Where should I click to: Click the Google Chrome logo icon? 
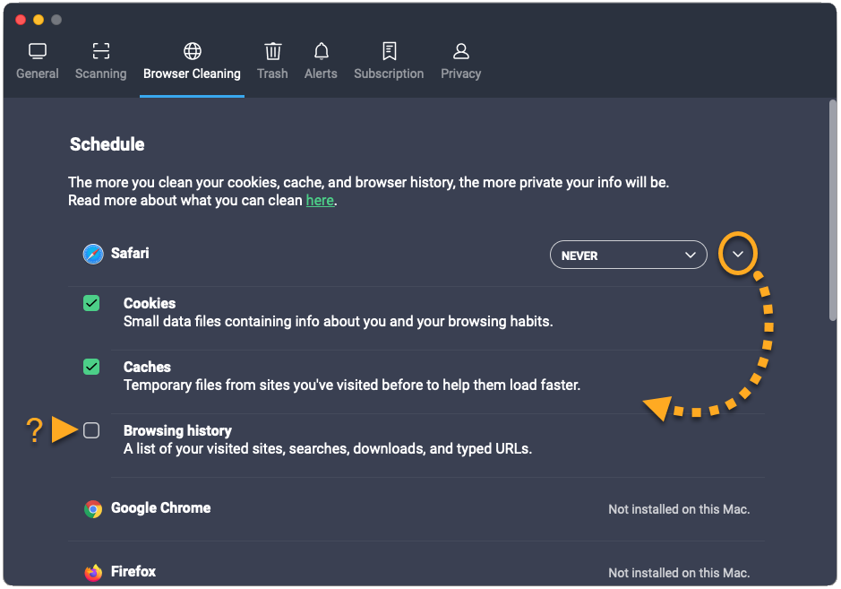[x=93, y=509]
